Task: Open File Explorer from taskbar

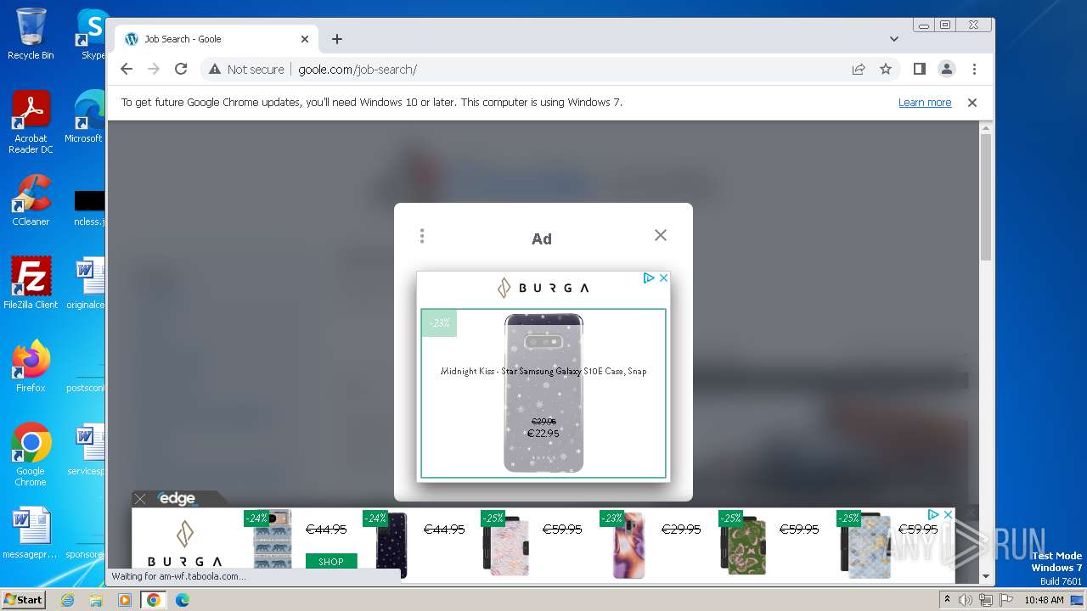Action: [x=96, y=600]
